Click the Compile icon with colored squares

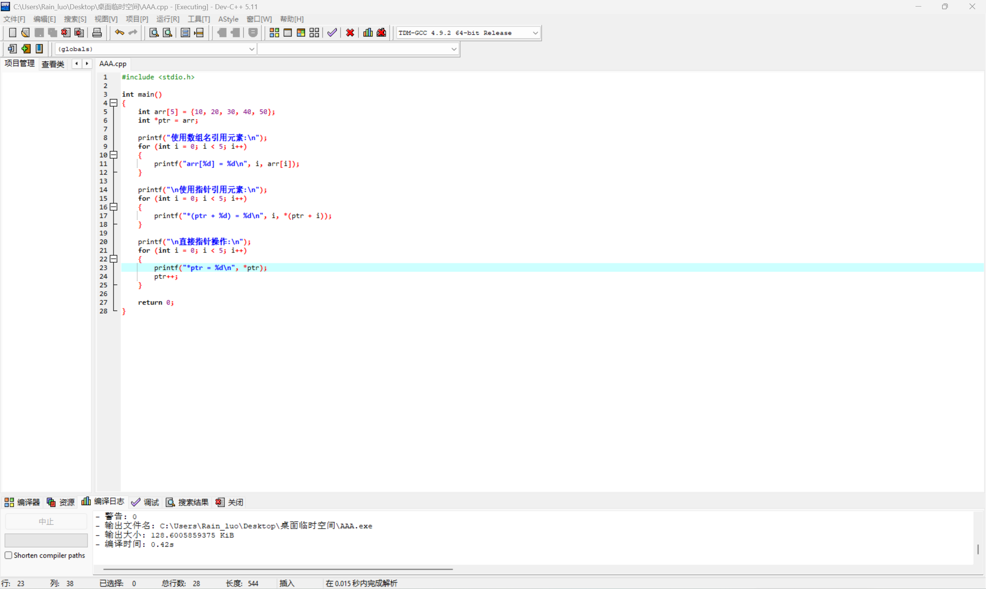pos(274,32)
